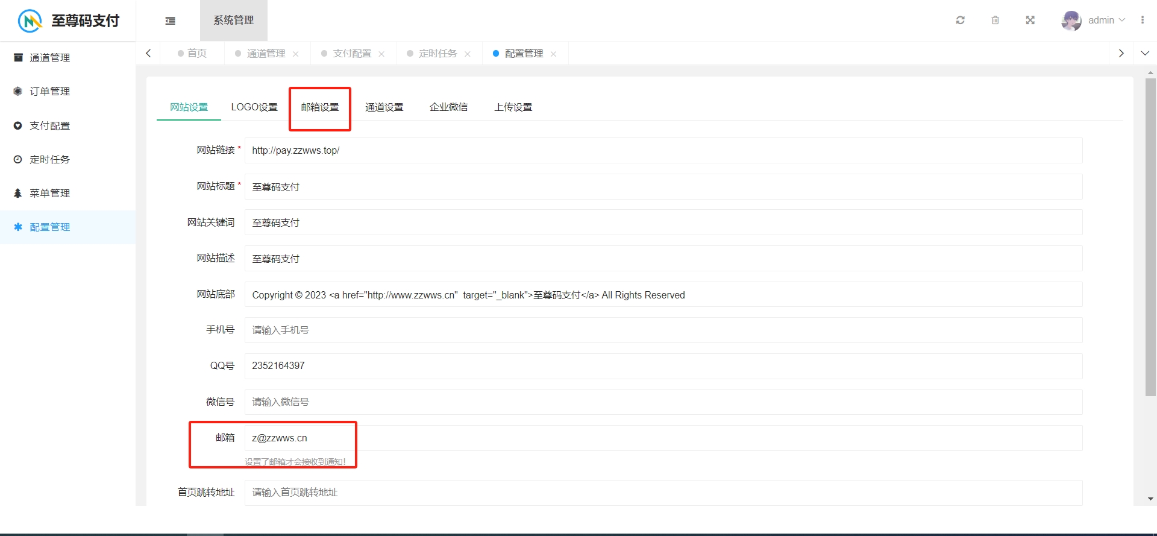Open the vertical three-dot more menu
Screen dimensions: 1157x536
click(x=1143, y=20)
